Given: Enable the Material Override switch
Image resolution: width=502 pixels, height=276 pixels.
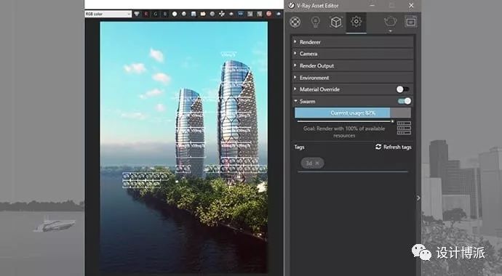Looking at the screenshot, I should click(x=403, y=89).
